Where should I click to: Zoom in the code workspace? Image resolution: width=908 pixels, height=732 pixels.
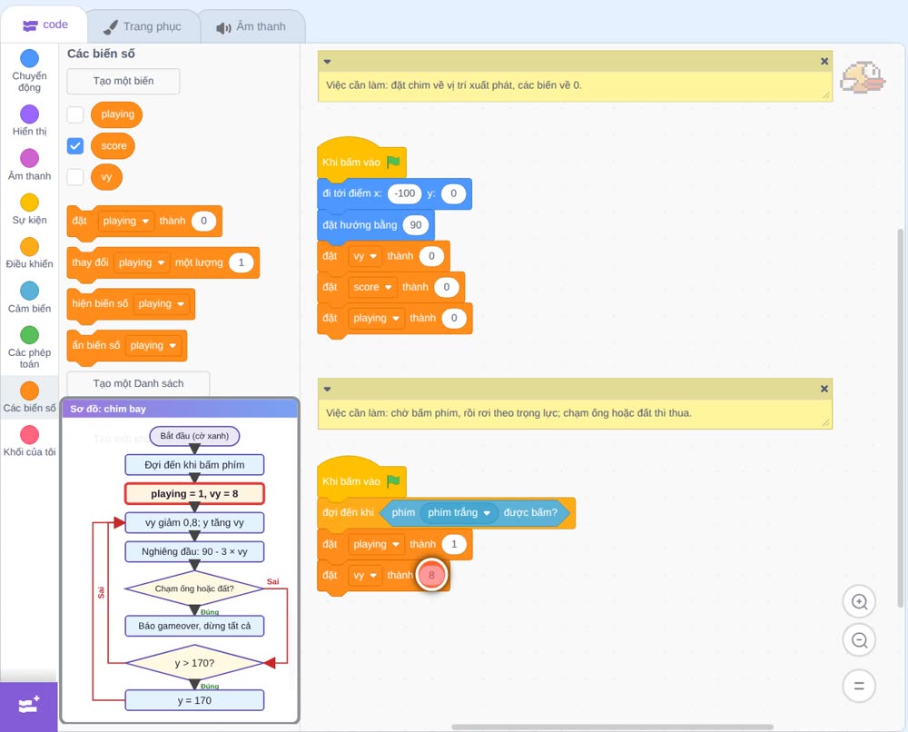coord(859,602)
